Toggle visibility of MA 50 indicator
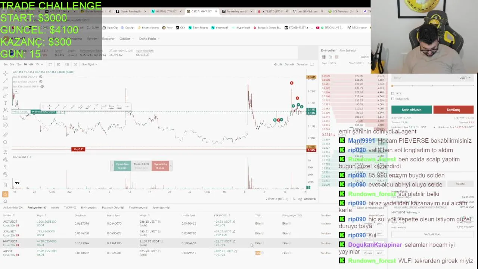 tap(41, 81)
